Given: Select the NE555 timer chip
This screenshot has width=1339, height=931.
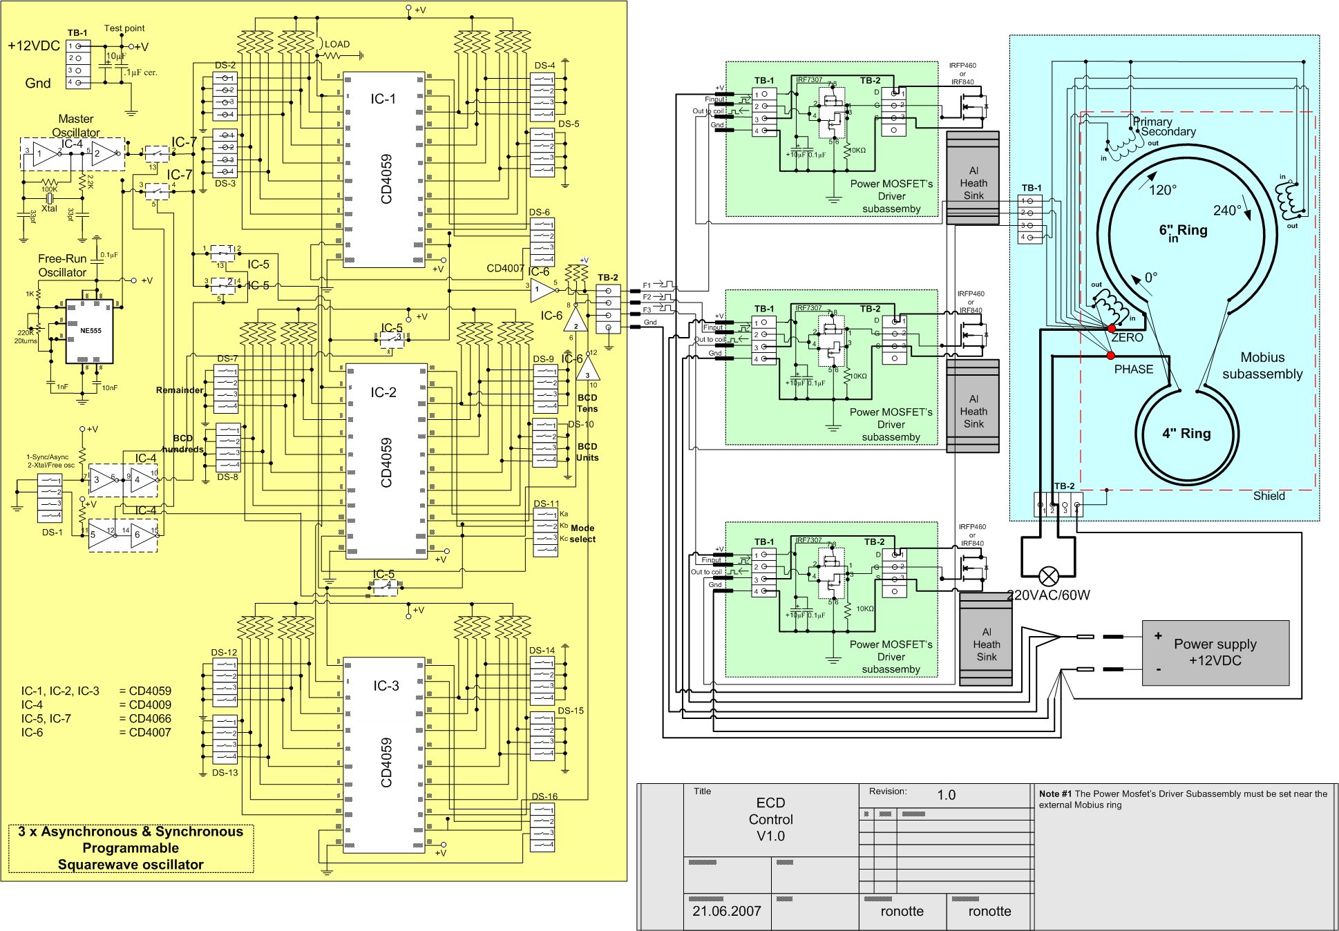Looking at the screenshot, I should click(x=89, y=331).
